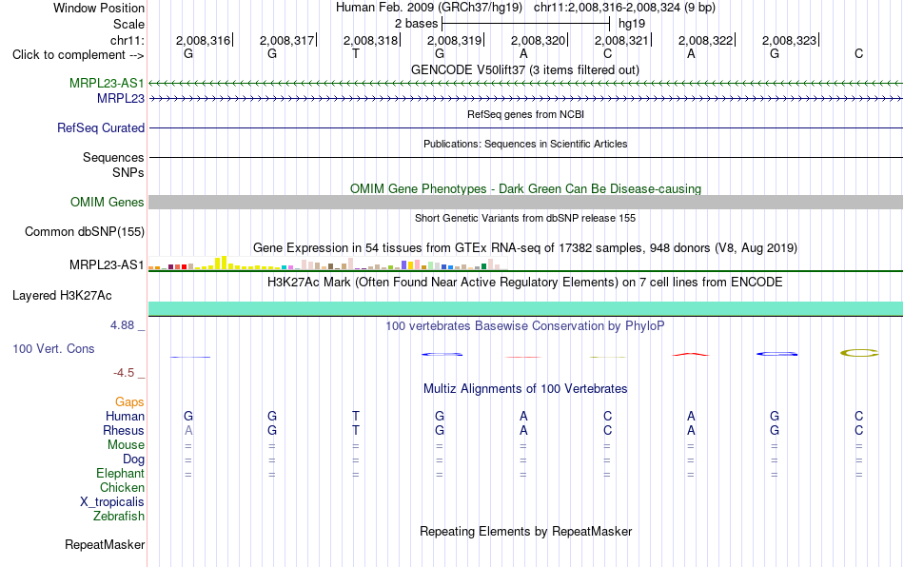
Task: Click the Scale track label
Action: coord(128,24)
